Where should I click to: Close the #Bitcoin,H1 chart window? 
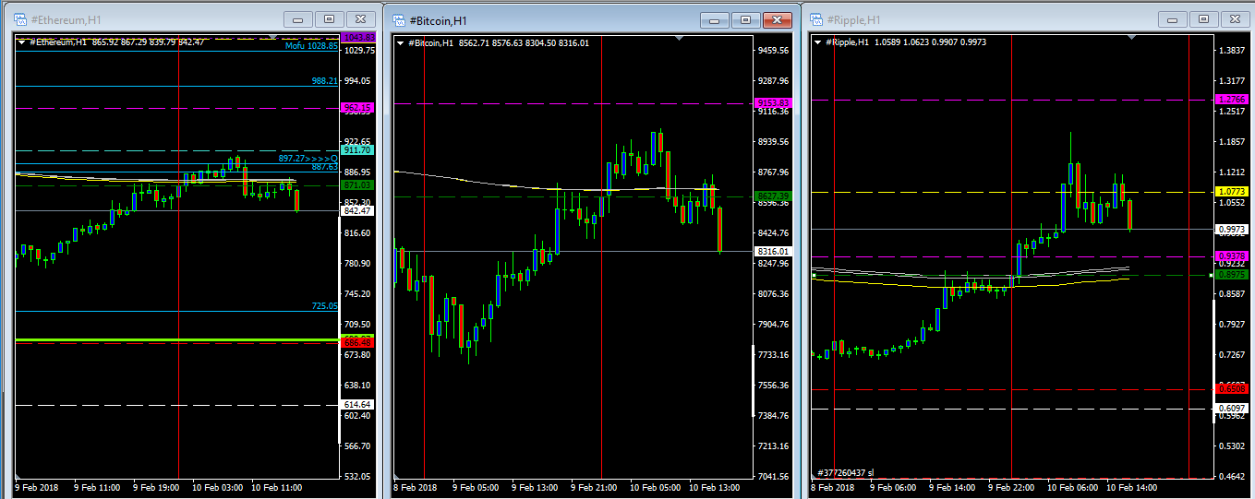click(x=778, y=19)
